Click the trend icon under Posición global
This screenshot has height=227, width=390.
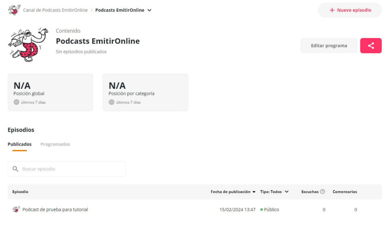16,102
